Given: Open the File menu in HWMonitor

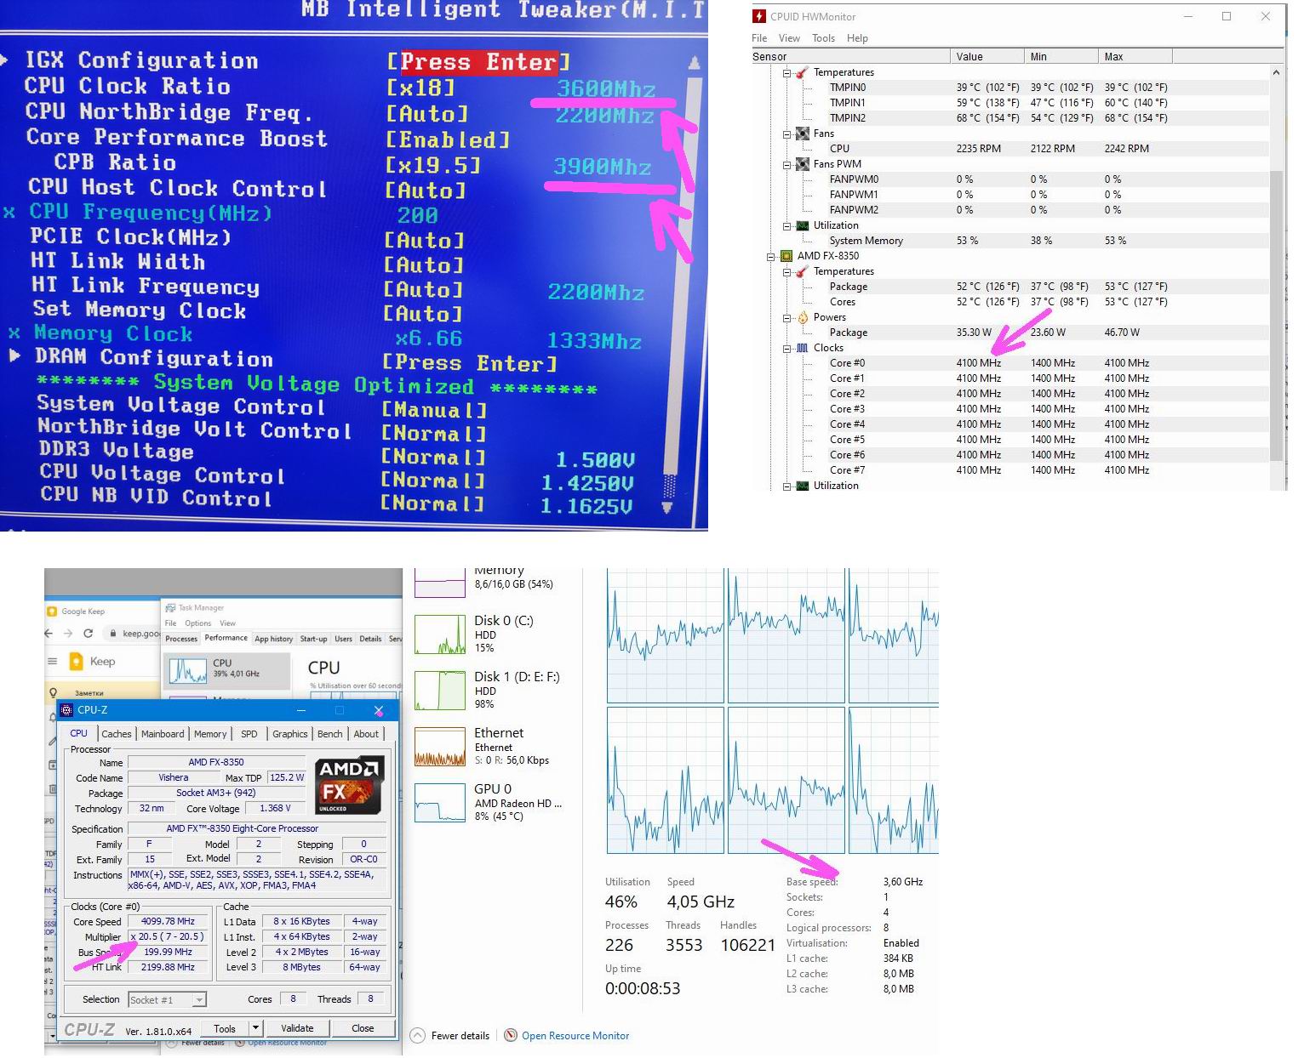Looking at the screenshot, I should (x=759, y=38).
